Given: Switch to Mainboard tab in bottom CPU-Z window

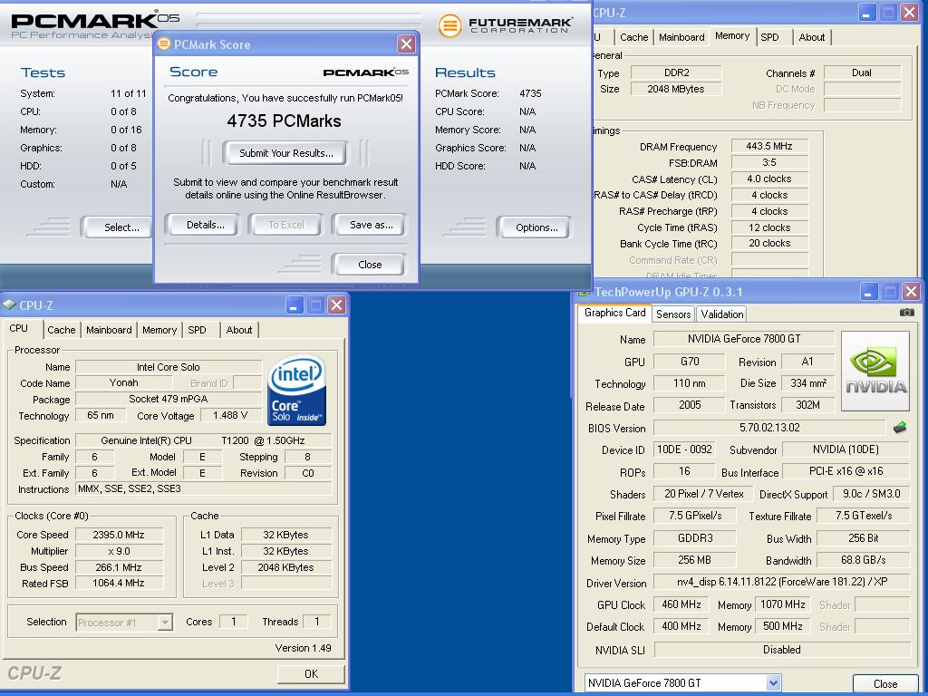Looking at the screenshot, I should pyautogui.click(x=109, y=330).
